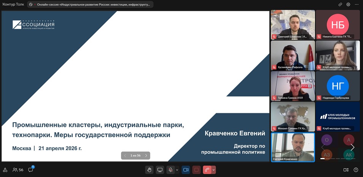Leave the call with the red phone button
The height and width of the screenshot is (177, 363).
click(207, 170)
